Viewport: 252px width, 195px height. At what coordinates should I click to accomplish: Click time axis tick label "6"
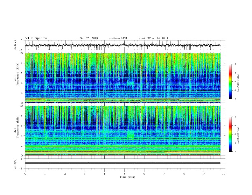144,174
